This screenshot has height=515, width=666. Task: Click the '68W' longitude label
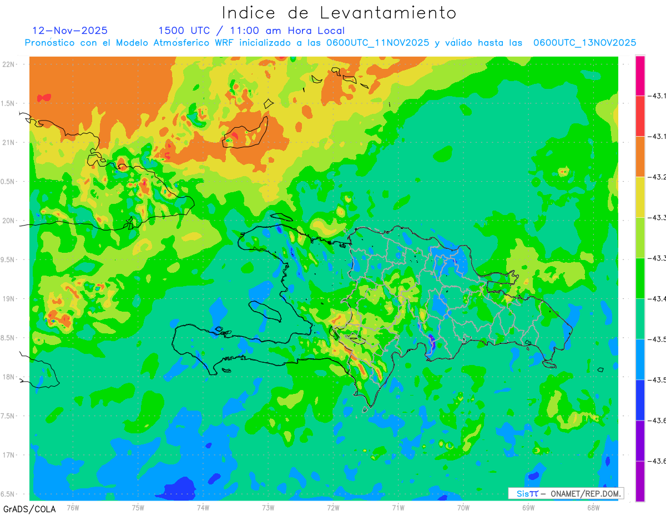[593, 507]
